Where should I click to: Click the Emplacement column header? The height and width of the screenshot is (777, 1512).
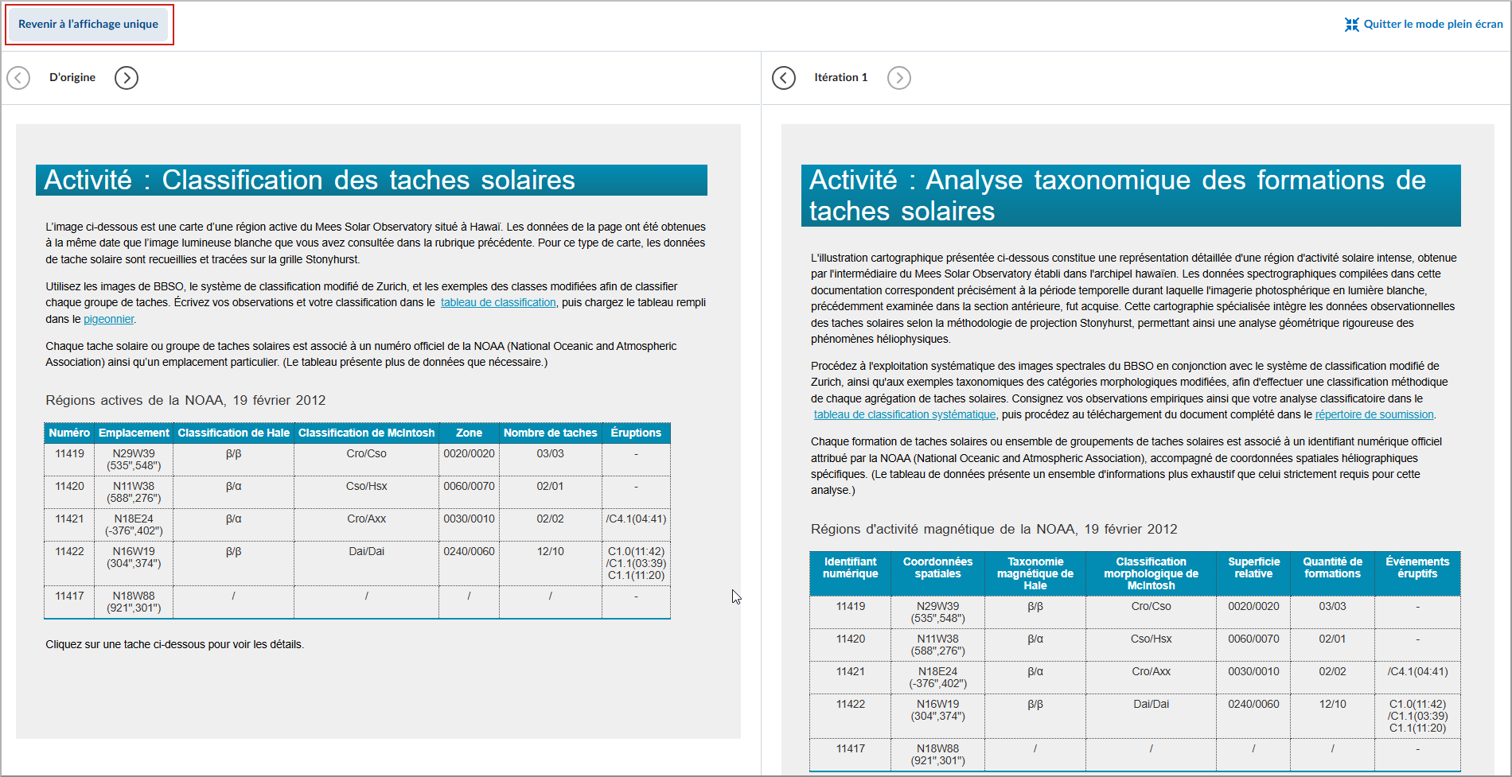pyautogui.click(x=134, y=433)
